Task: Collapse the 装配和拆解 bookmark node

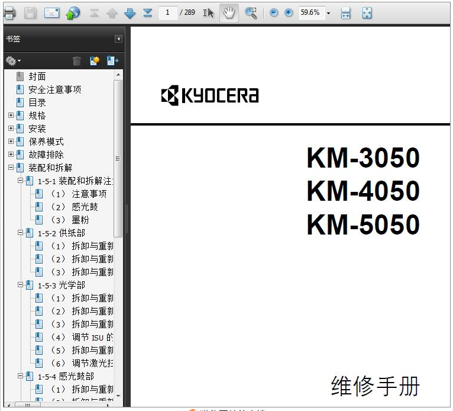Action: [11, 168]
